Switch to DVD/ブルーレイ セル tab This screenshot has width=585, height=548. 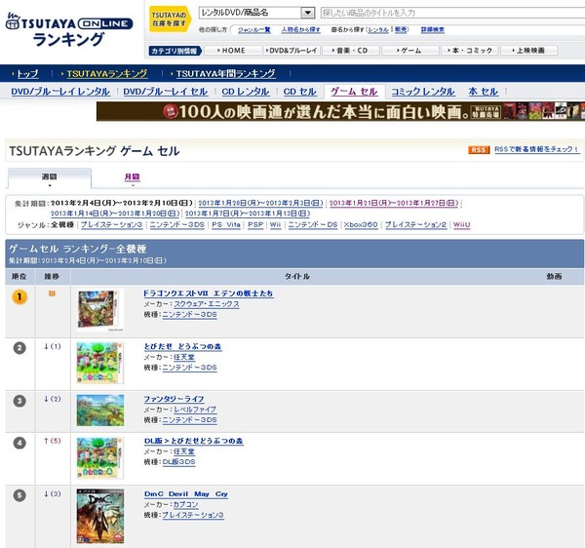(166, 92)
